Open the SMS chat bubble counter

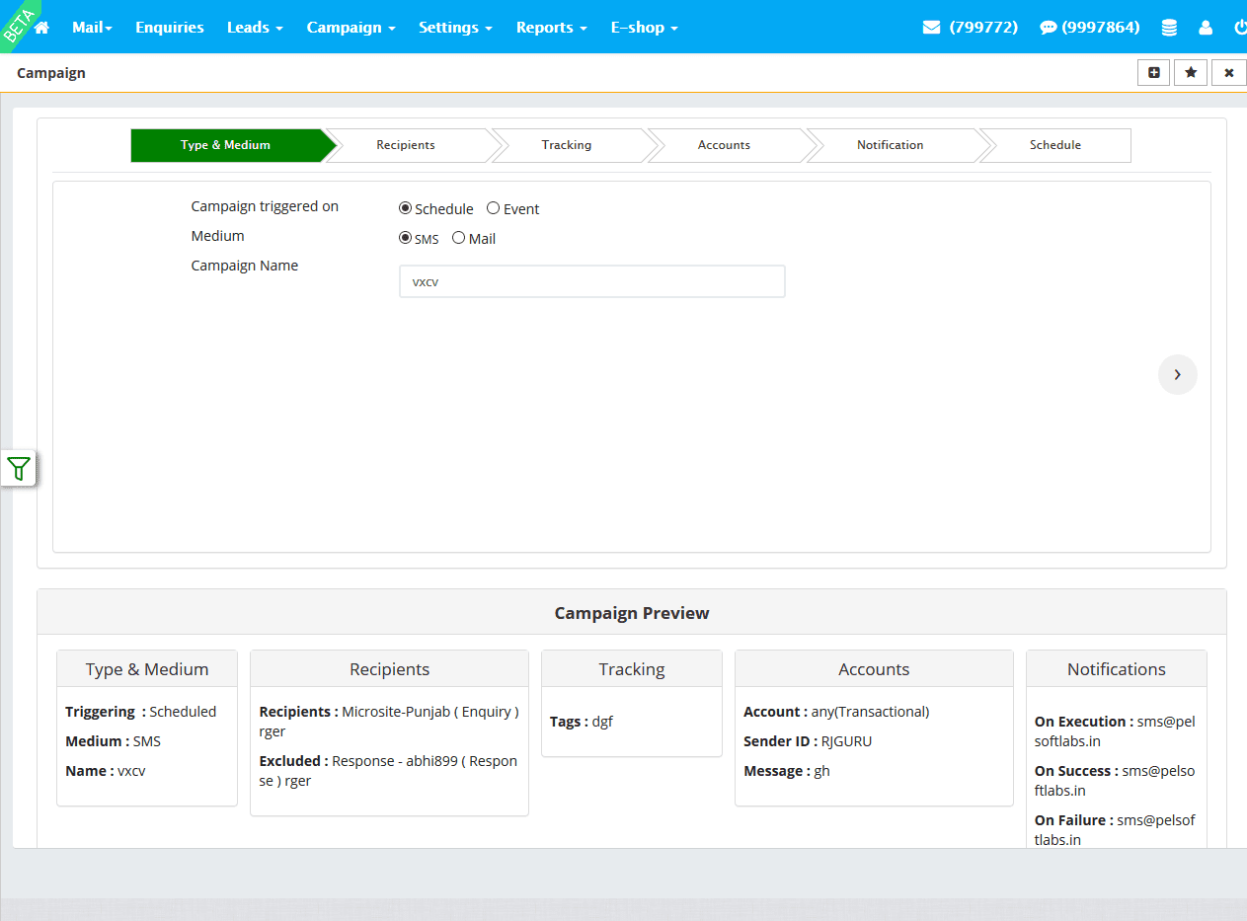[x=1048, y=28]
